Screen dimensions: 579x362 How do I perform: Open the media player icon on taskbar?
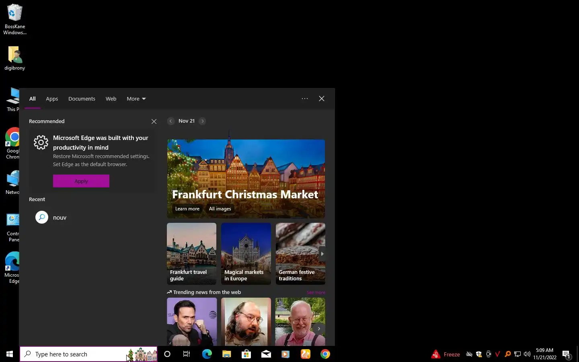click(x=285, y=354)
